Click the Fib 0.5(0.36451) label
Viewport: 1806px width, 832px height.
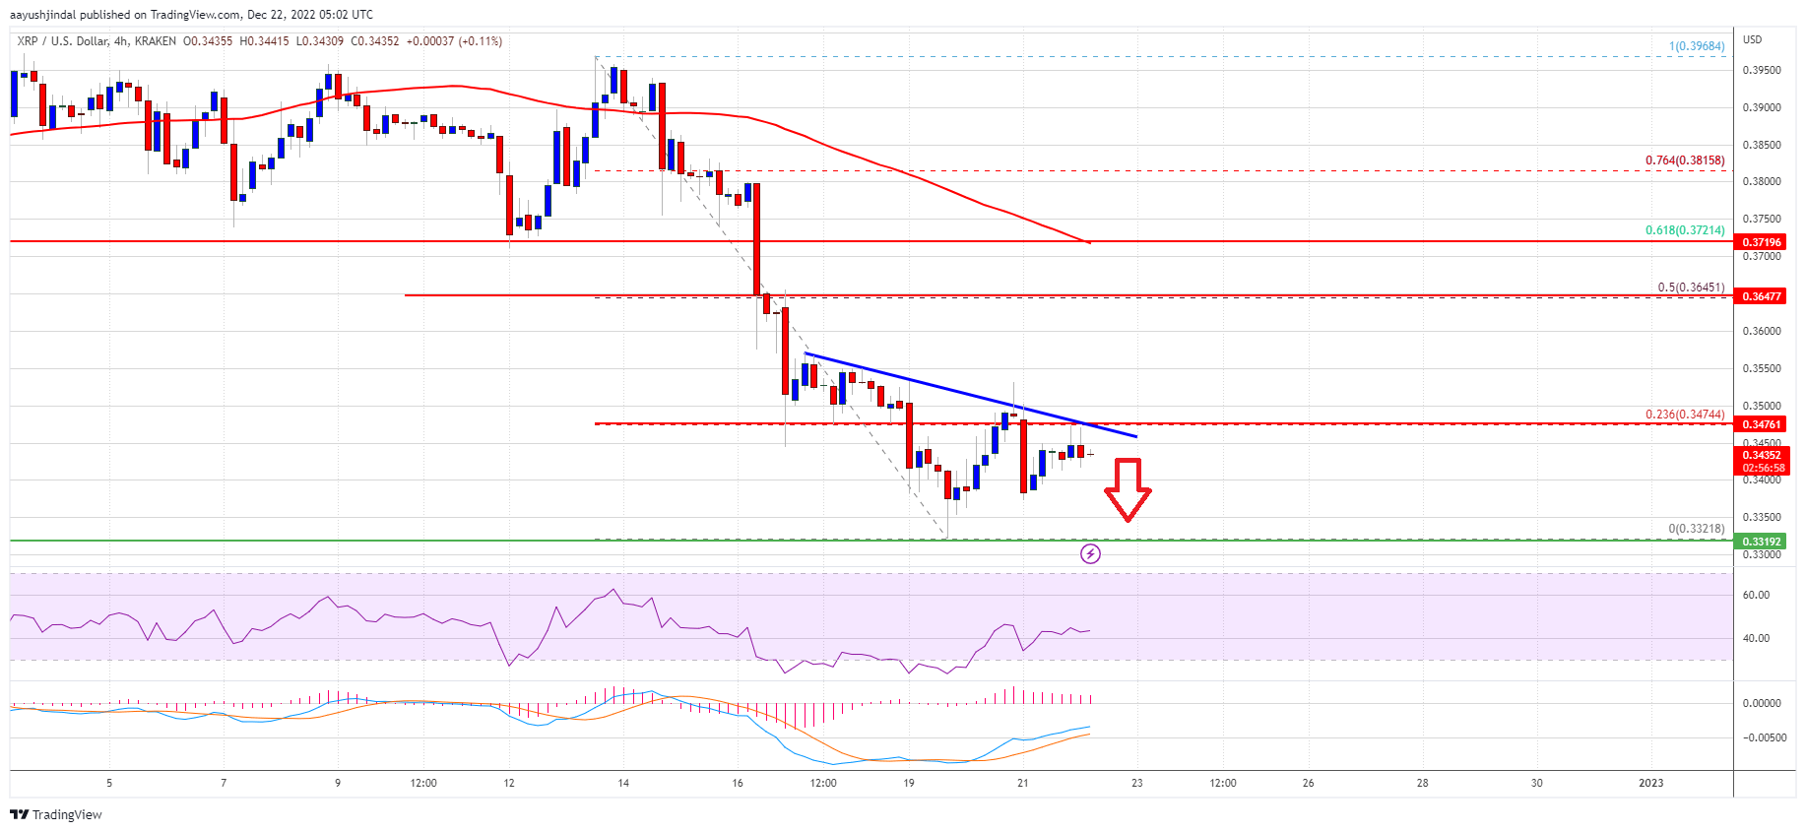pos(1691,288)
